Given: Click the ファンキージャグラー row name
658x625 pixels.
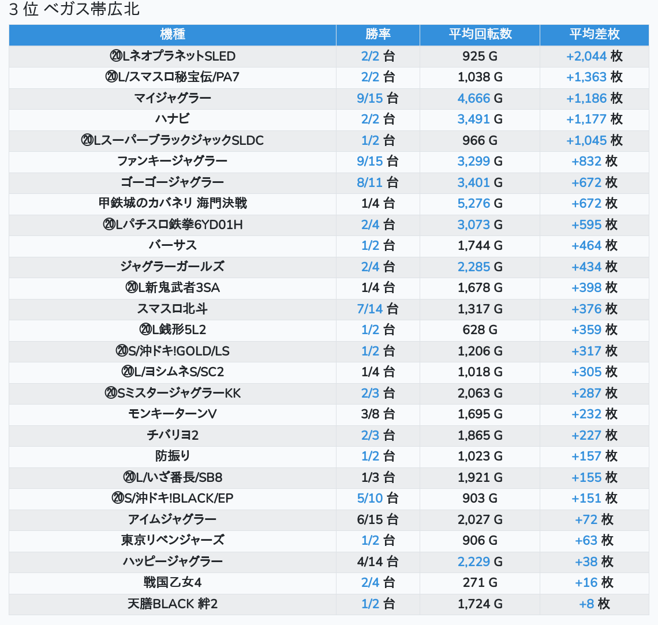Looking at the screenshot, I should [173, 162].
